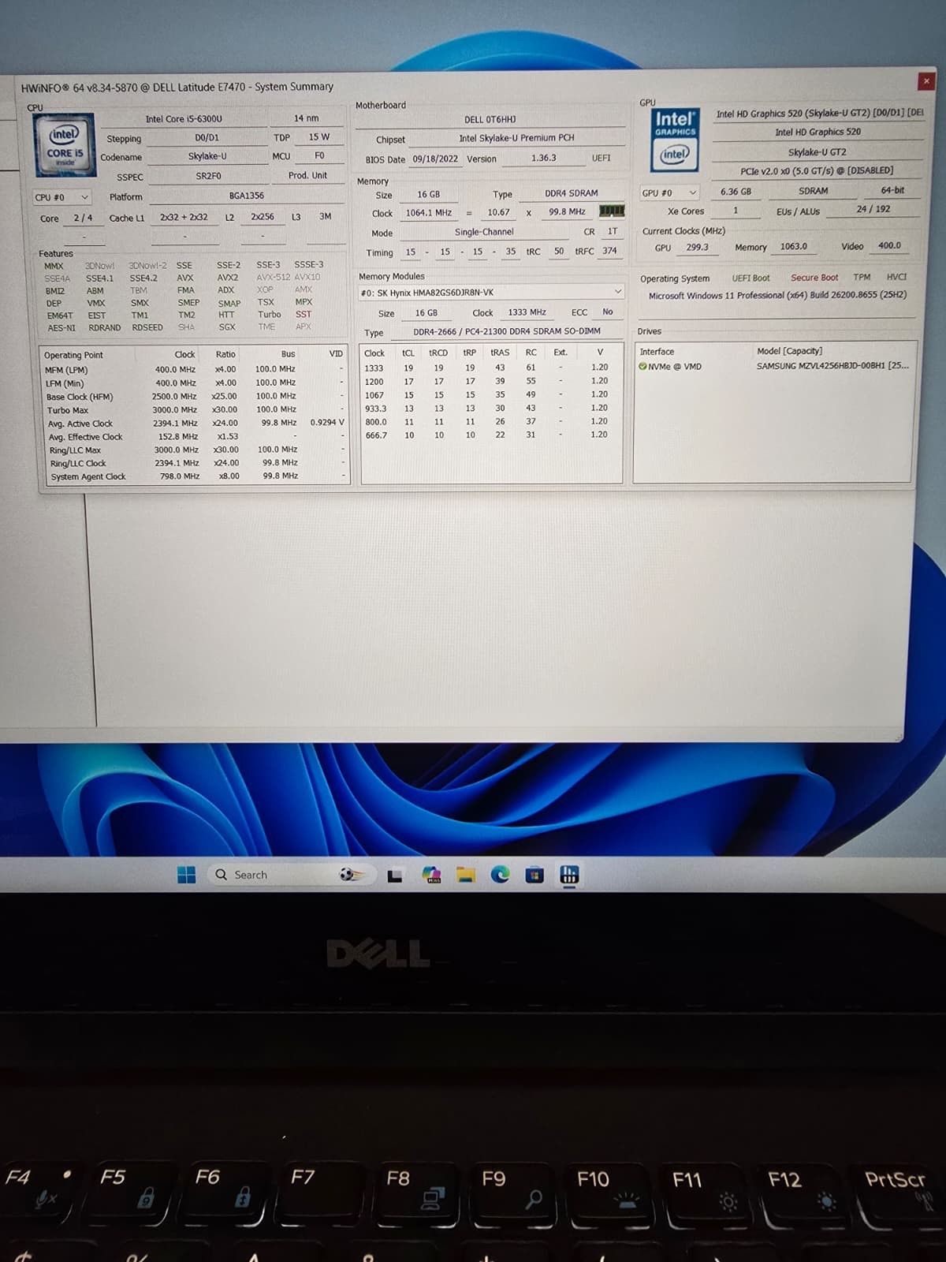Click the Turbo Max operating point row
Viewport: 946px width, 1262px height.
[195, 410]
